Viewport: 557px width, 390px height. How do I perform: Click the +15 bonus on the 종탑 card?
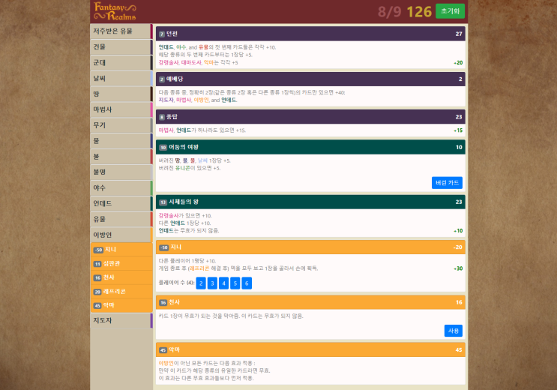coord(458,130)
